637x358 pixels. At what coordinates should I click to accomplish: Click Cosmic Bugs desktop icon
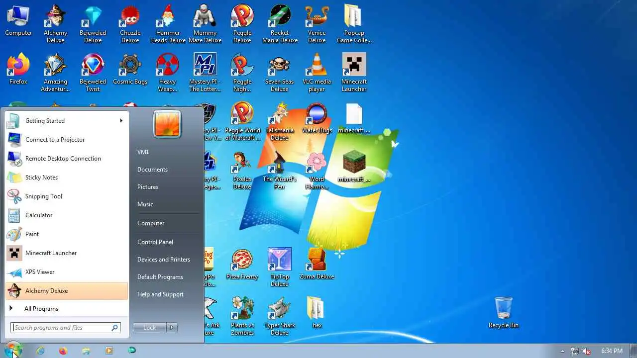click(130, 69)
